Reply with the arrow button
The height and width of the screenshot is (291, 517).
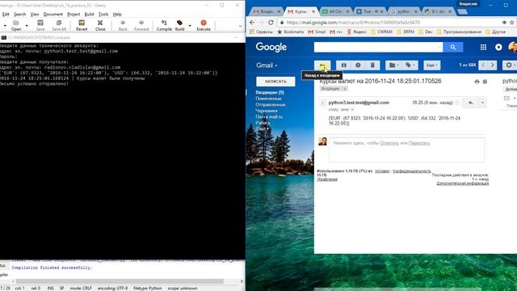pos(470,103)
